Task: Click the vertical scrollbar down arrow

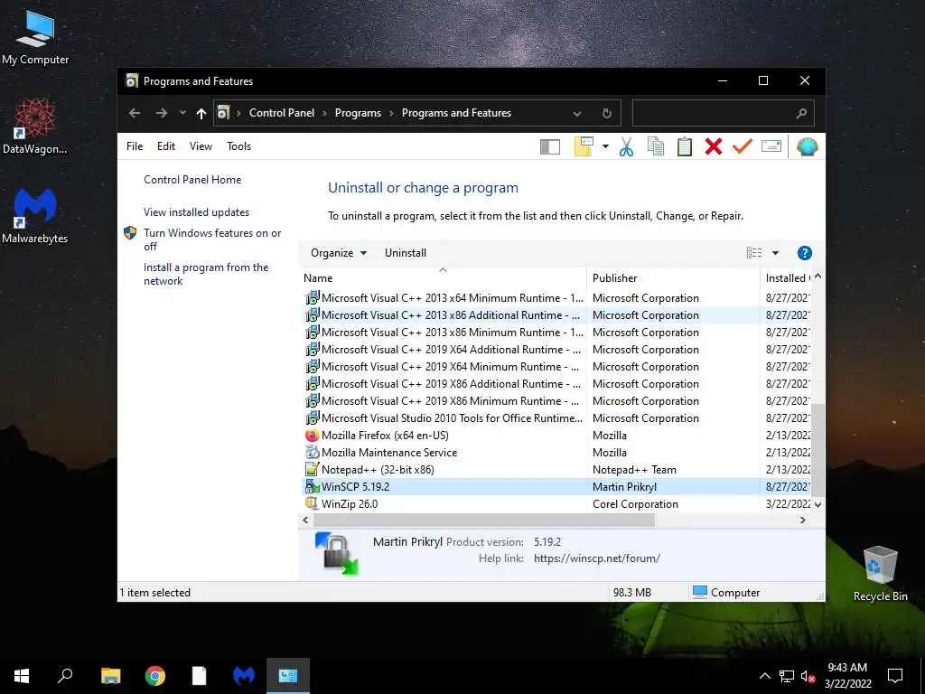Action: coord(818,504)
